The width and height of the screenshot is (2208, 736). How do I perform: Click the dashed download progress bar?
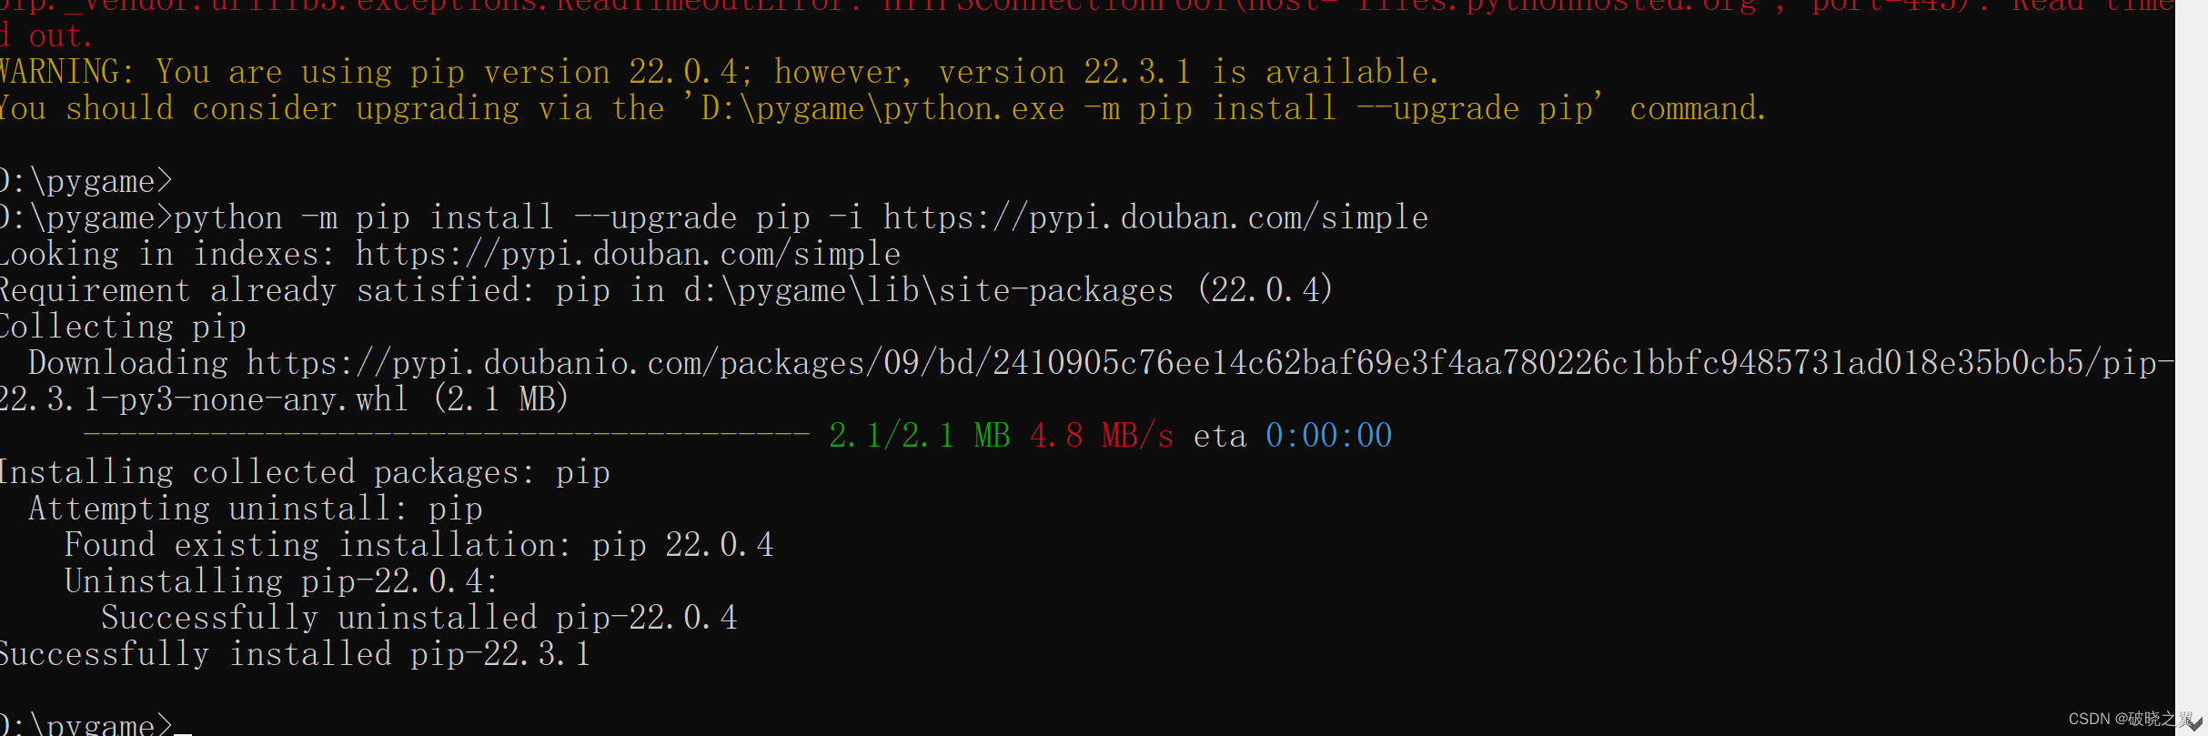pos(446,436)
